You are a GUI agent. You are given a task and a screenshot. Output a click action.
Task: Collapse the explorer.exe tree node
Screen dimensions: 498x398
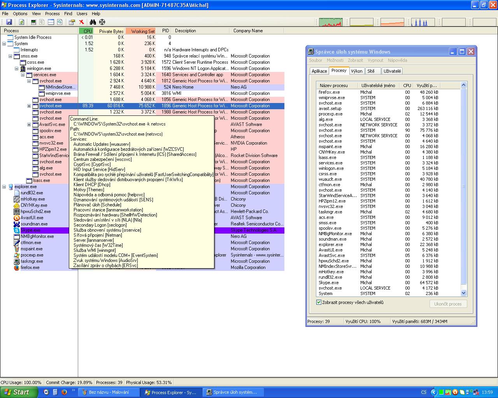[x=4, y=187]
